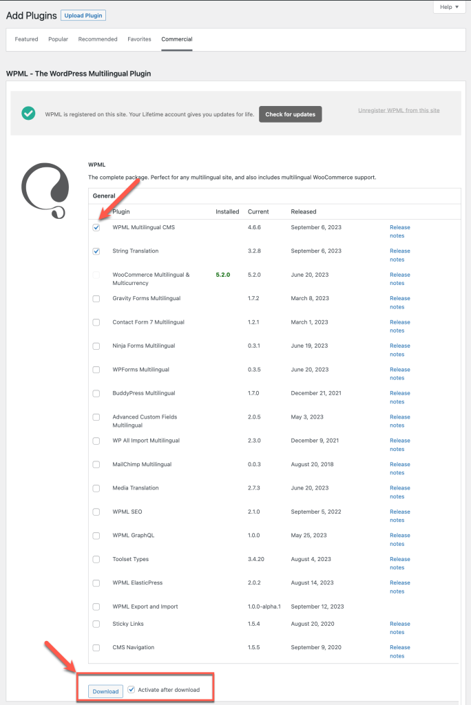
Task: Check Ninja Forms Multilingual checkbox
Action: (x=96, y=346)
